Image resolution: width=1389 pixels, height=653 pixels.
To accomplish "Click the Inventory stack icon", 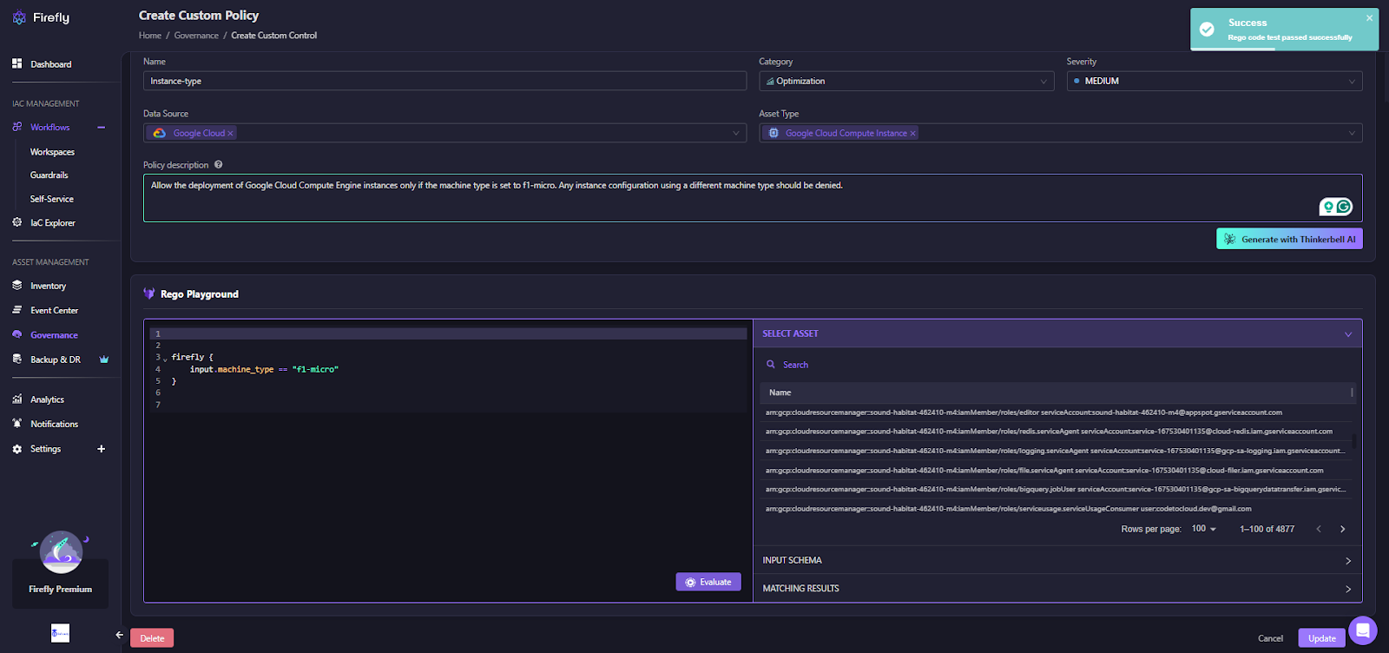I will click(x=16, y=285).
